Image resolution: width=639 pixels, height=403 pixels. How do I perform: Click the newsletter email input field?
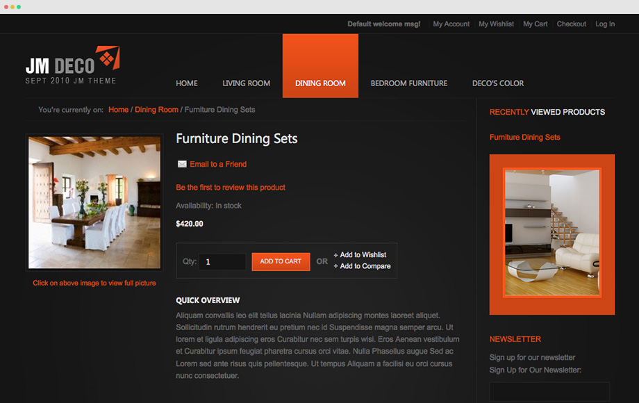549,392
